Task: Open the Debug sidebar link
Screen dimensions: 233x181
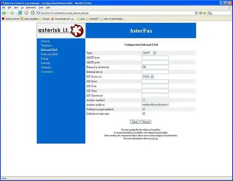Action: (45, 59)
